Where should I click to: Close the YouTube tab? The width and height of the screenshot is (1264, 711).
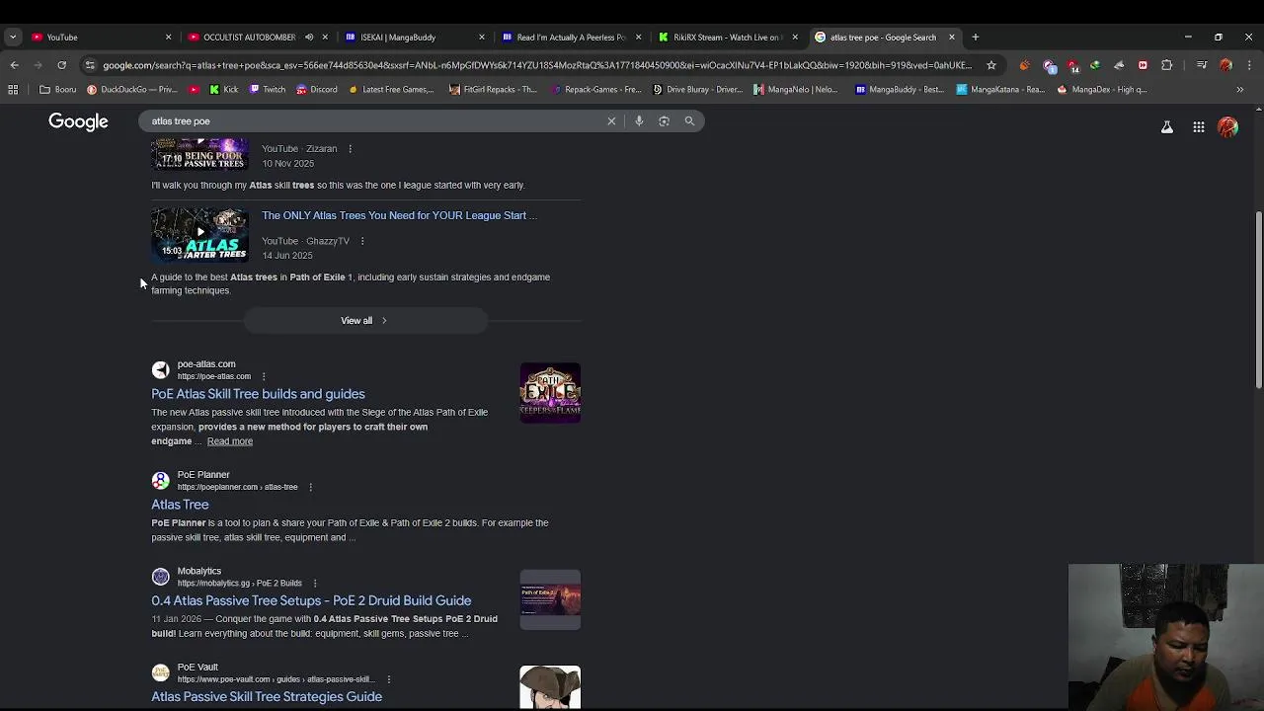tap(168, 38)
